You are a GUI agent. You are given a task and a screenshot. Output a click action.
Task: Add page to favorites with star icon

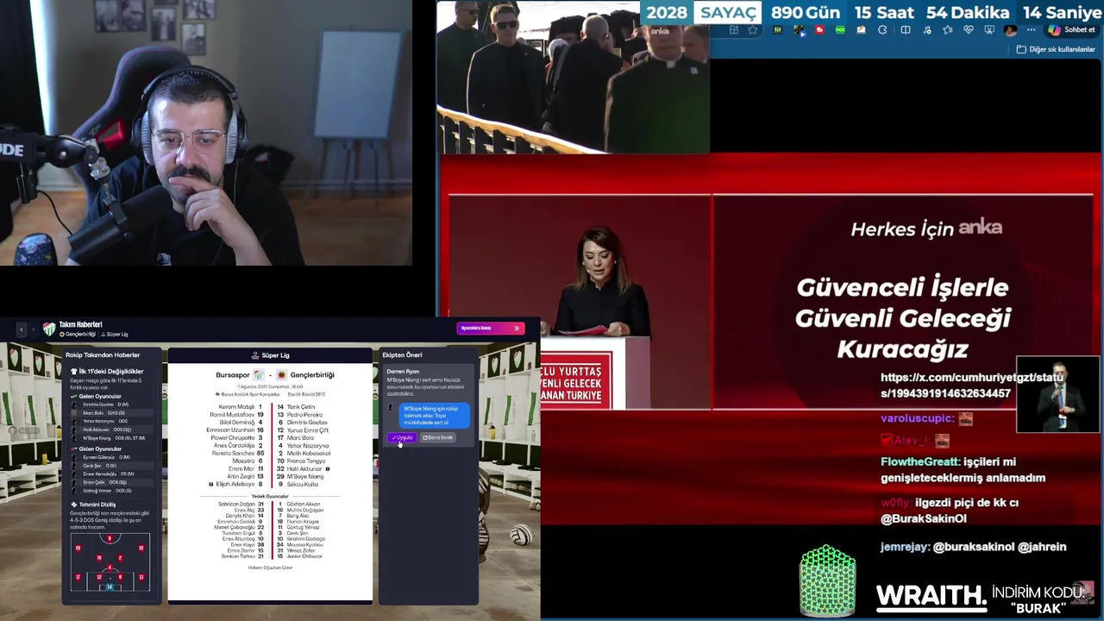753,30
